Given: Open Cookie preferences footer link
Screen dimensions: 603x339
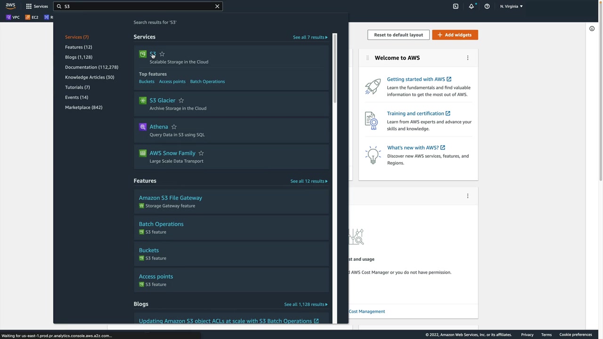Looking at the screenshot, I should tap(576, 335).
